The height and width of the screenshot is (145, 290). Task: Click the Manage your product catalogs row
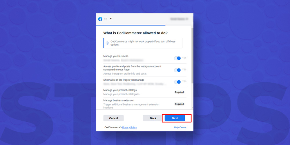[145, 92]
